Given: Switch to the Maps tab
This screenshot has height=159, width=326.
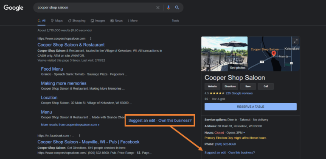Looking at the screenshot, I should click(x=57, y=21).
